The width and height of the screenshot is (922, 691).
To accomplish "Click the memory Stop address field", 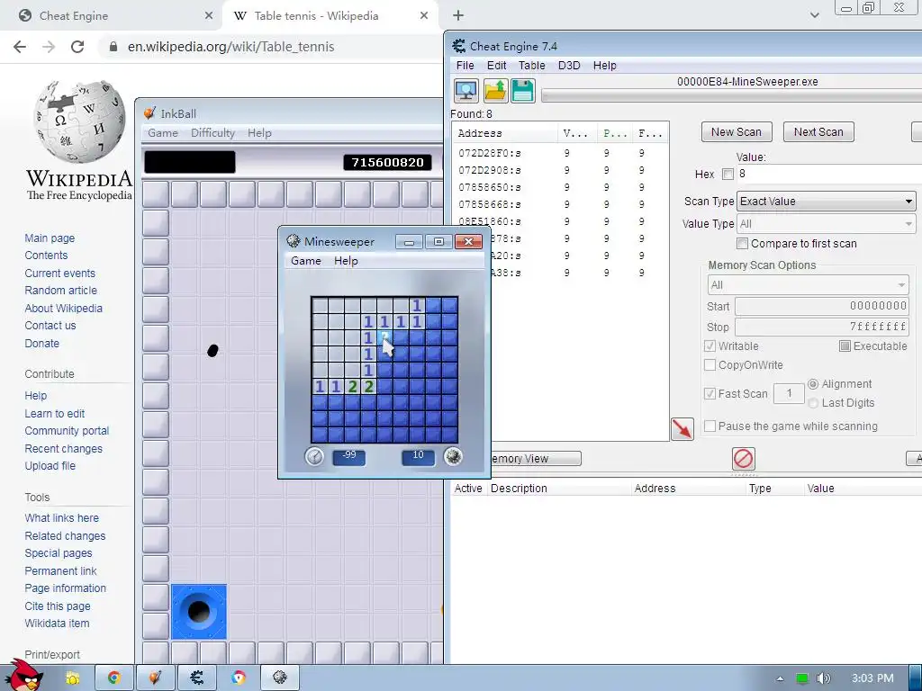I will tap(822, 326).
